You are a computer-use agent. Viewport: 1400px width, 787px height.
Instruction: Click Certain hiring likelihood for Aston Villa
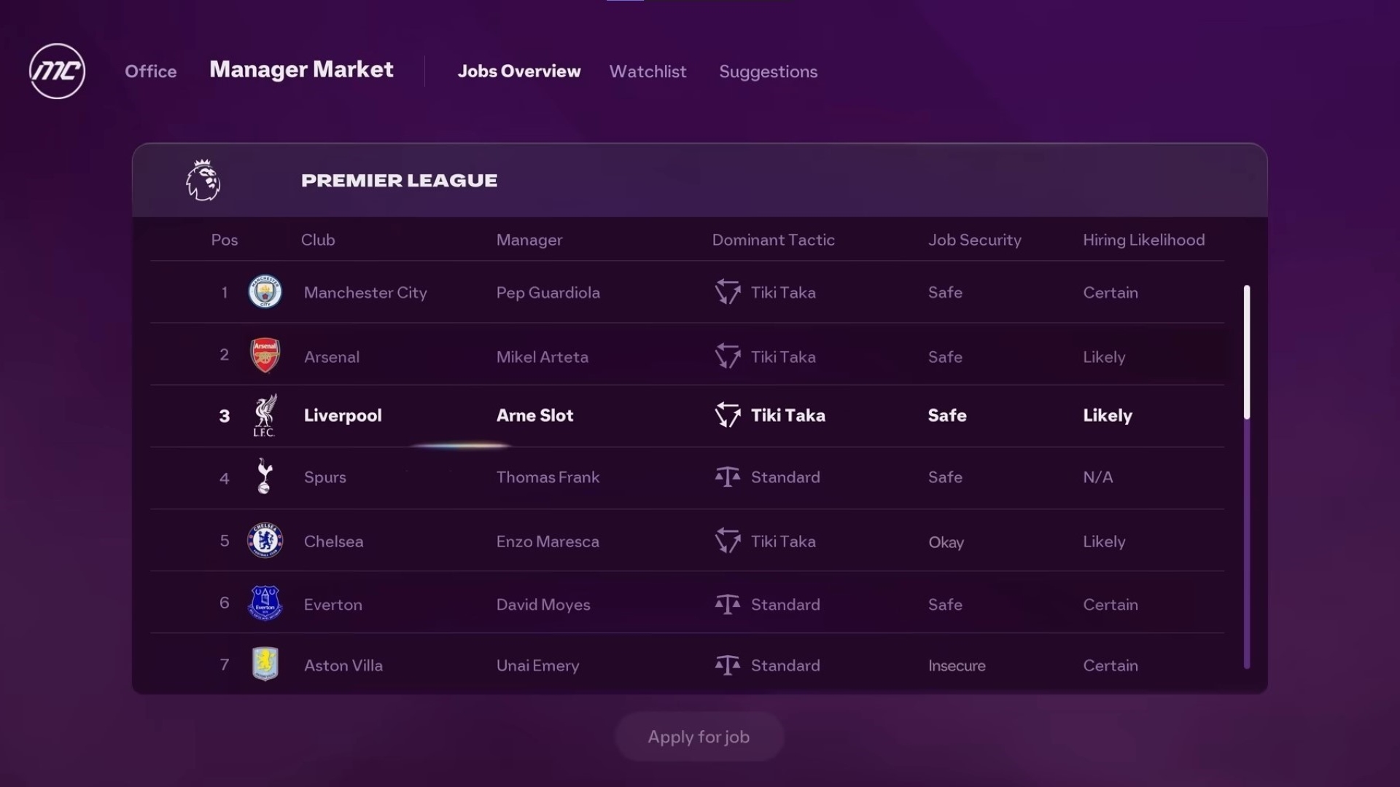point(1110,665)
